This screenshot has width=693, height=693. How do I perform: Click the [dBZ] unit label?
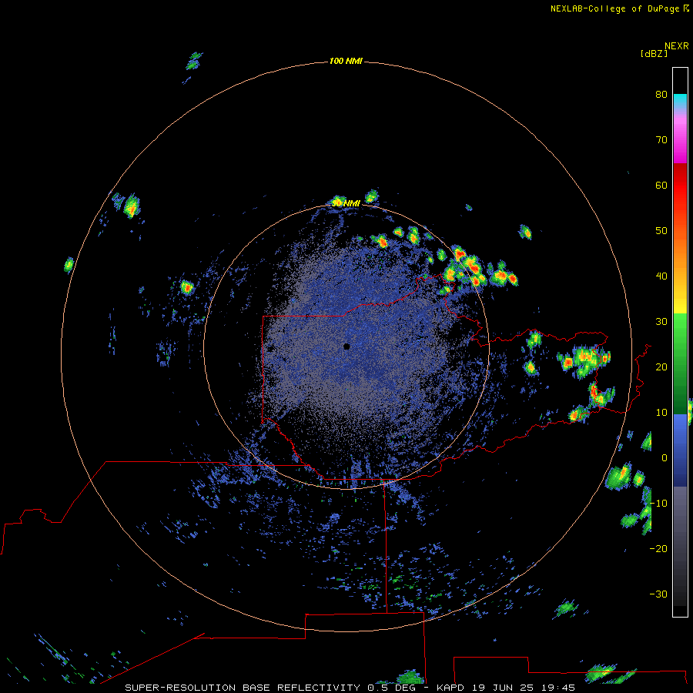[x=654, y=53]
